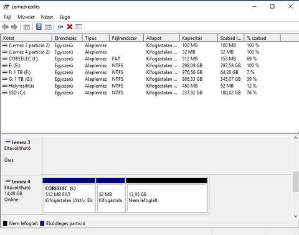This screenshot has height=235, width=299.
Task: Click the drive icon of COREELEC (I:) row
Action: (x=5, y=59)
